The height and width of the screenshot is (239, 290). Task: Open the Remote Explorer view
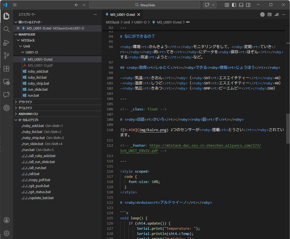coord(7,82)
